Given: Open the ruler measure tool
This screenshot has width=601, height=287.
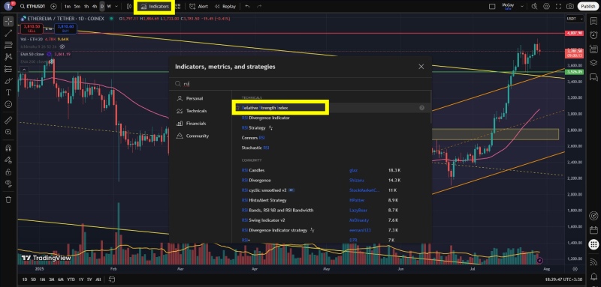Looking at the screenshot, I should [8, 120].
